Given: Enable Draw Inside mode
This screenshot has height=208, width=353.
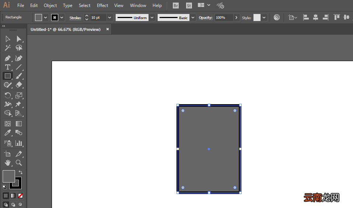Looking at the screenshot, I should coord(21,204).
